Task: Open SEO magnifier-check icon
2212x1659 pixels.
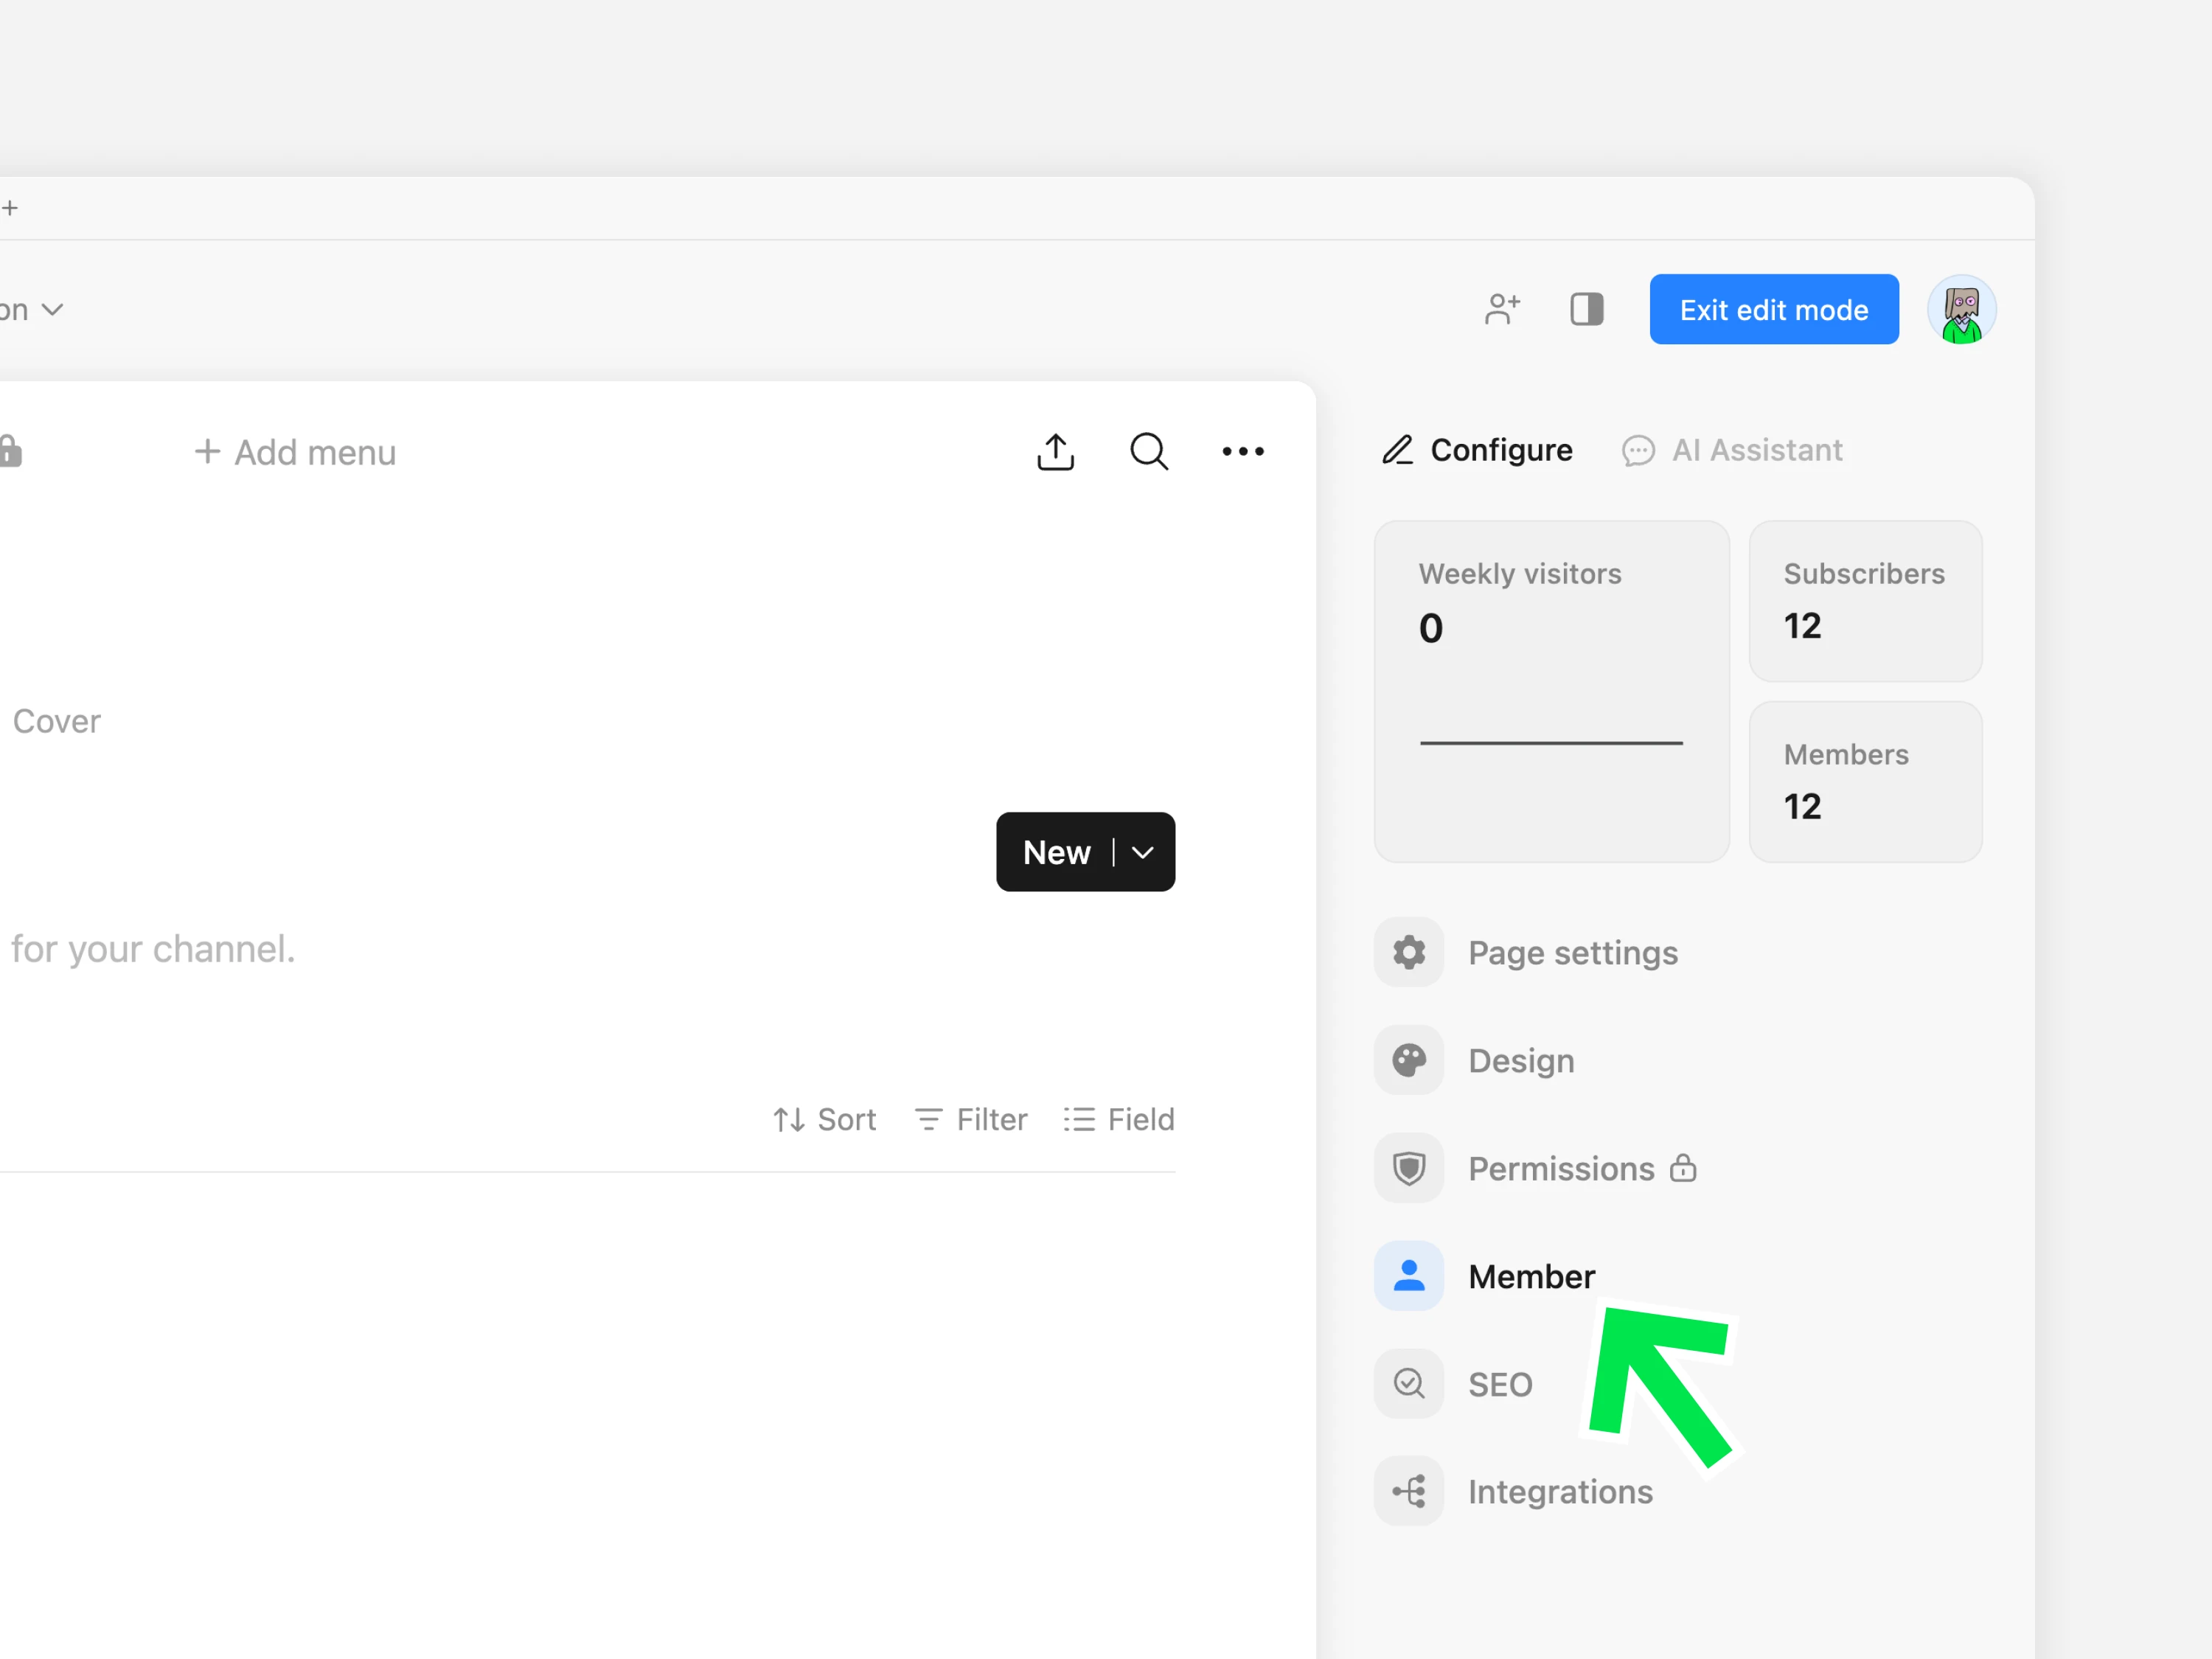Action: (x=1408, y=1384)
